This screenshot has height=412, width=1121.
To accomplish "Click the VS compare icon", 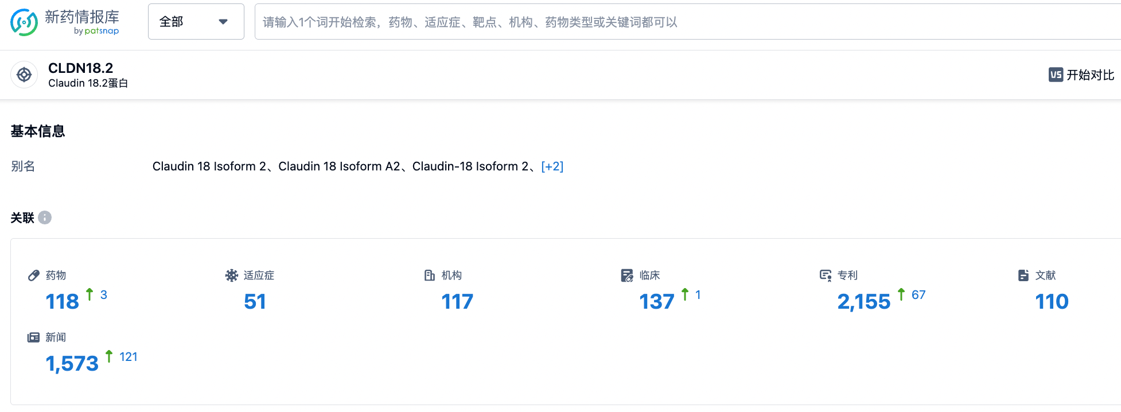I will (1056, 75).
